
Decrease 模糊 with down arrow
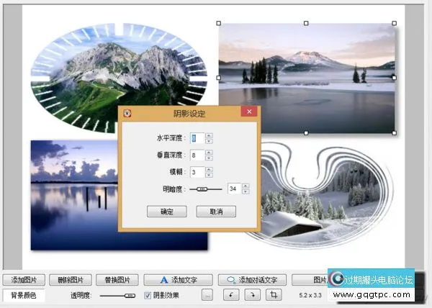coord(209,175)
